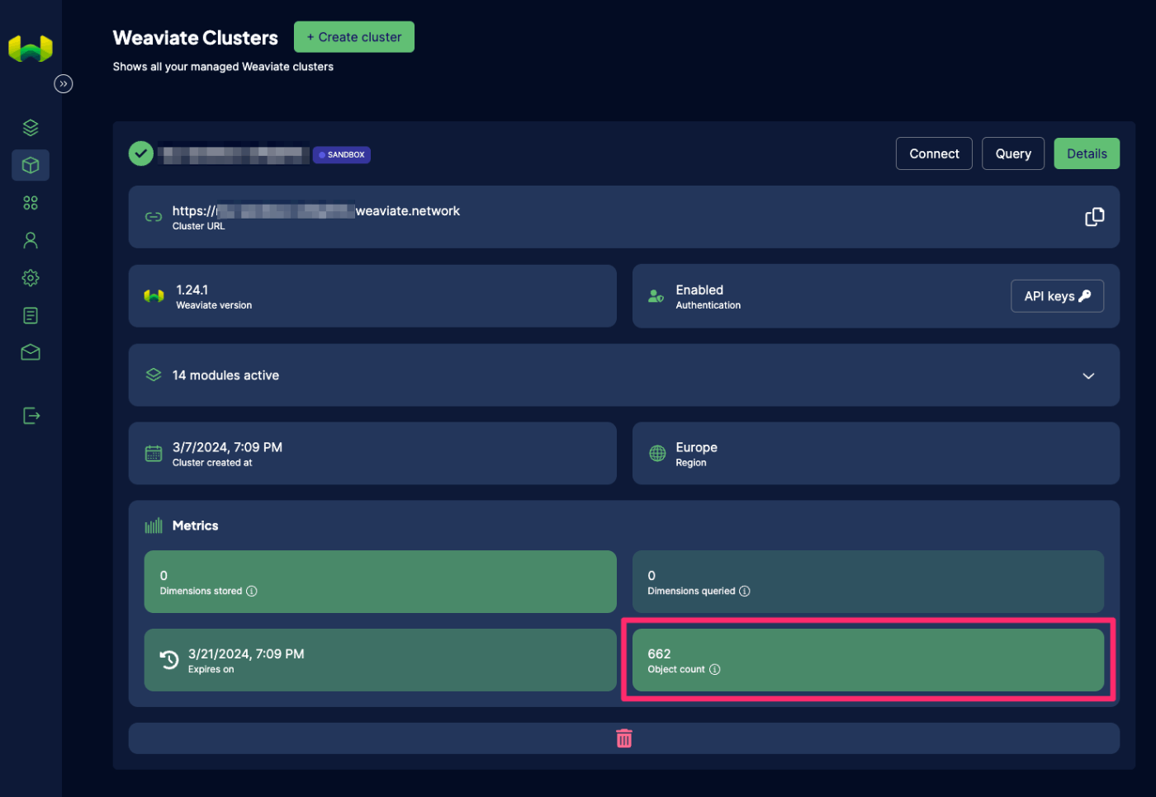Viewport: 1156px width, 797px height.
Task: Show info for Dimensions queried
Action: (745, 591)
